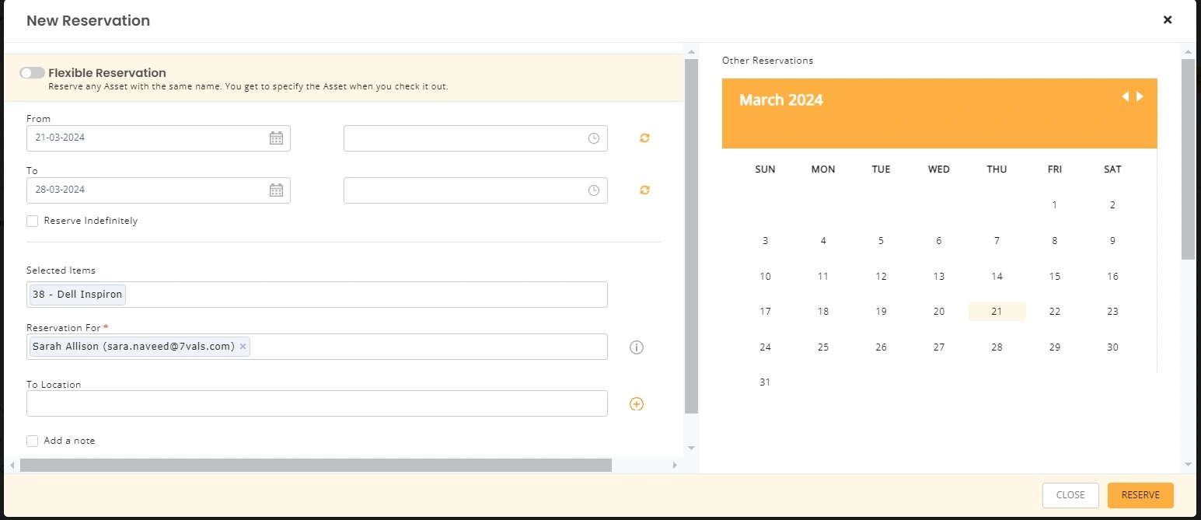Image resolution: width=1201 pixels, height=520 pixels.
Task: Click the 38 - Dell Inspiron item chip
Action: pos(76,295)
